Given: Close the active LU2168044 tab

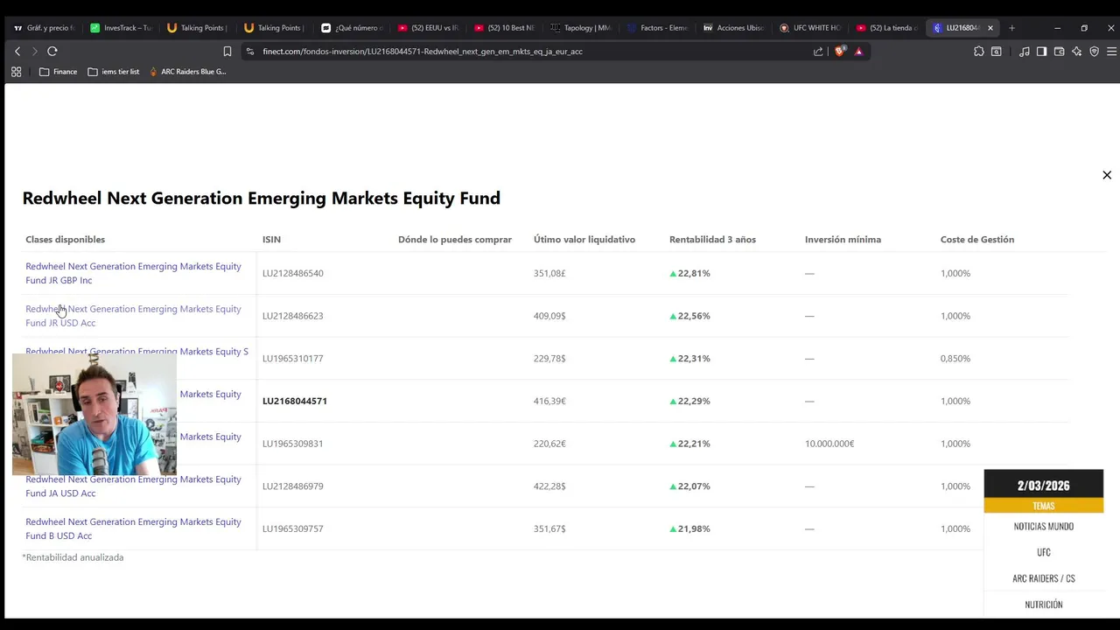Looking at the screenshot, I should pos(990,28).
